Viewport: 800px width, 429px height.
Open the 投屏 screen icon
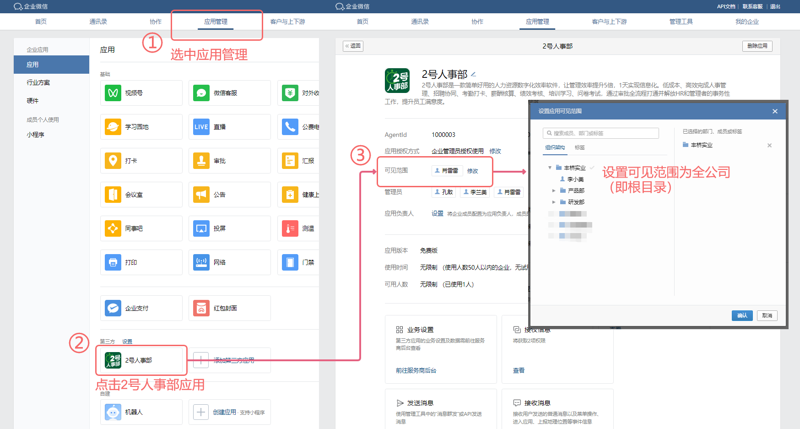(x=201, y=228)
